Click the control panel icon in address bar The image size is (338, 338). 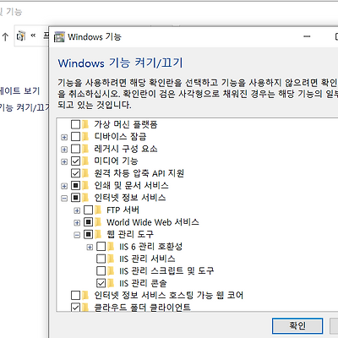(21, 36)
